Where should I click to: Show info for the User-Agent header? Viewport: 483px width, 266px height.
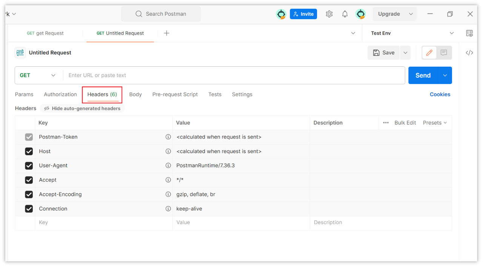168,165
